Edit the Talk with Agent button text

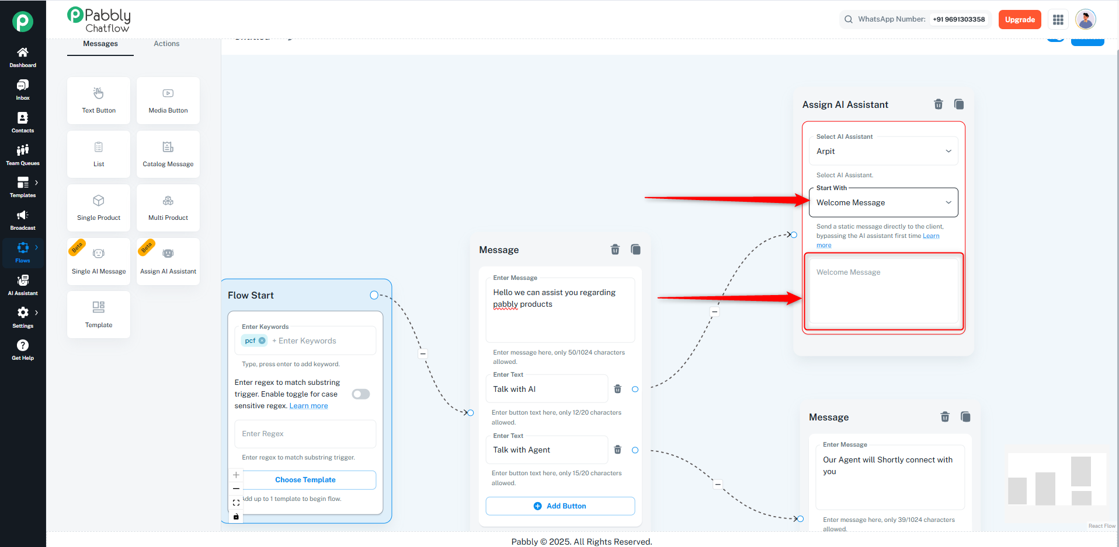[x=547, y=450]
